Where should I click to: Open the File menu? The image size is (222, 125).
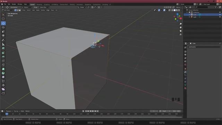point(5,4)
